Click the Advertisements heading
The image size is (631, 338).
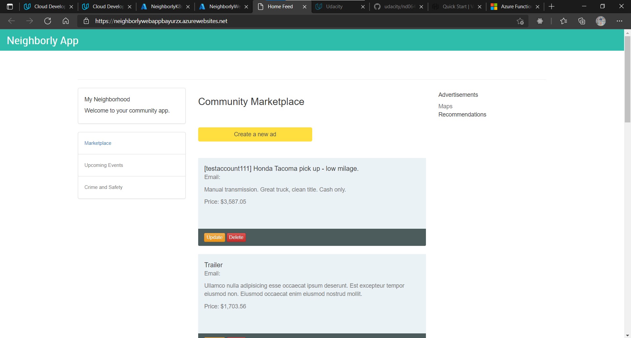coord(458,95)
